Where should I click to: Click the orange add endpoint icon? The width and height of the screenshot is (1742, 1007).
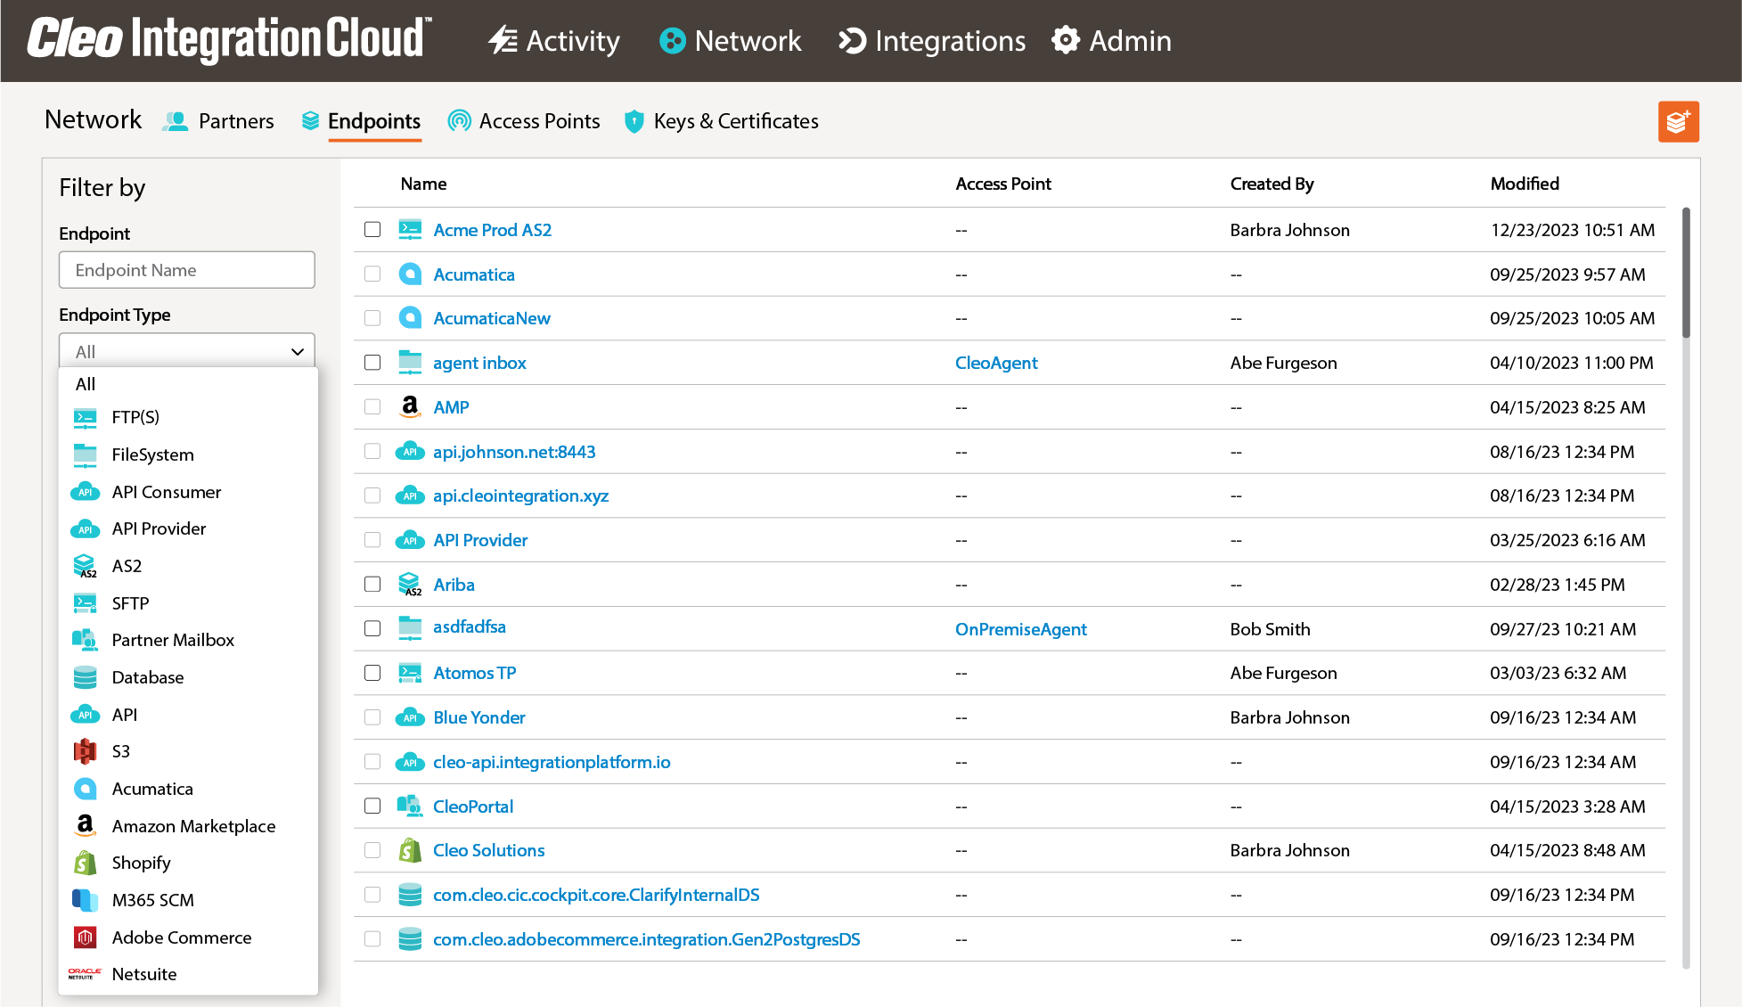coord(1678,121)
